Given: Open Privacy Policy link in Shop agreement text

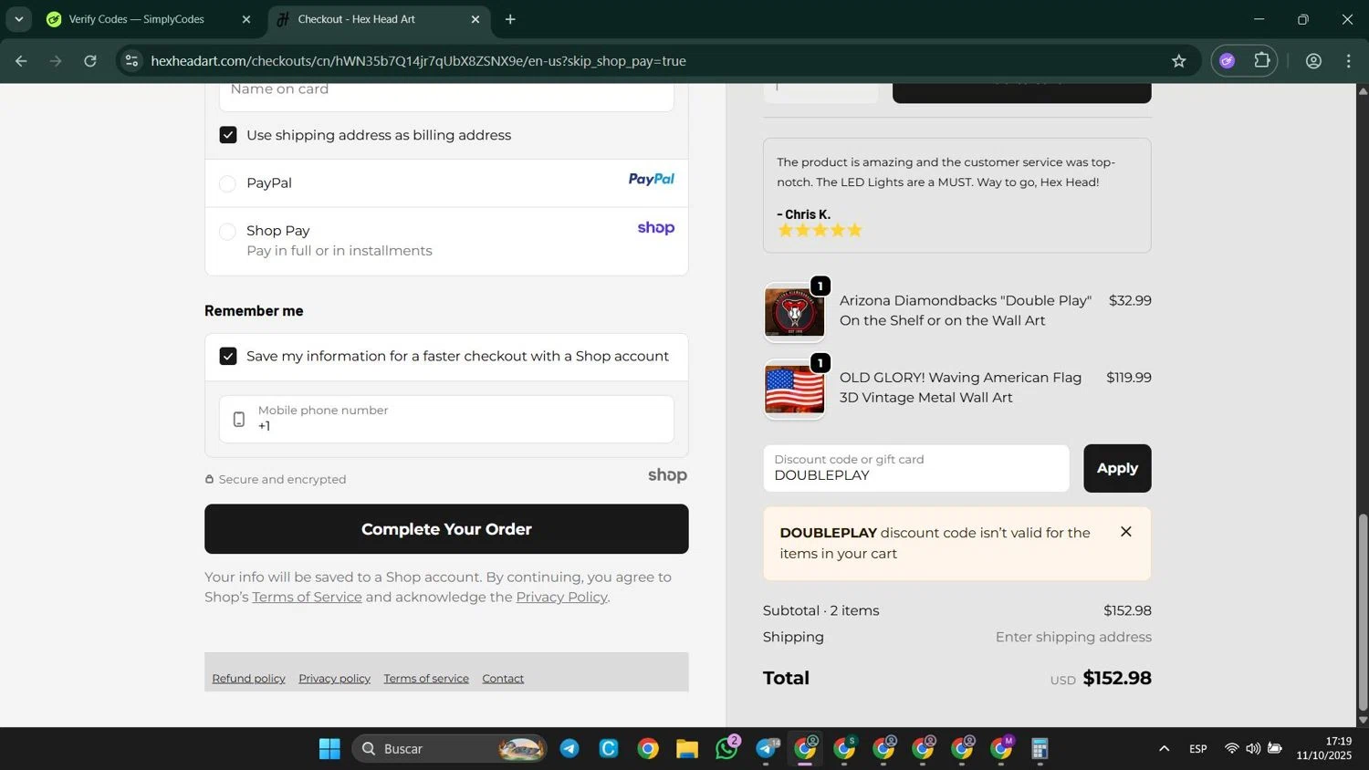Looking at the screenshot, I should click(561, 598).
